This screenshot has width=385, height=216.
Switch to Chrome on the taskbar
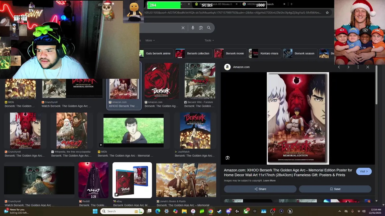(211, 211)
